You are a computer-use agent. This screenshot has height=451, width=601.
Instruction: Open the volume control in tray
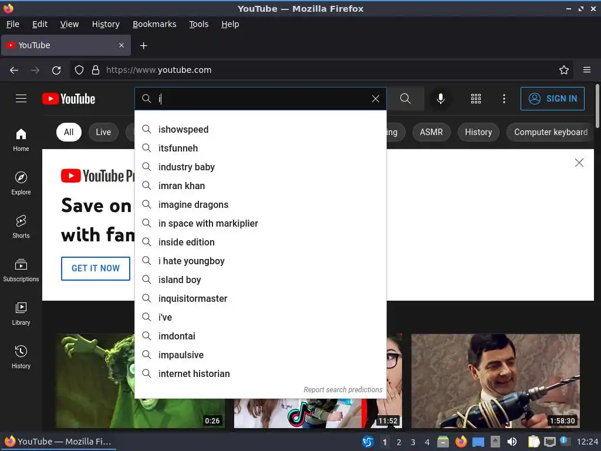[x=512, y=442]
